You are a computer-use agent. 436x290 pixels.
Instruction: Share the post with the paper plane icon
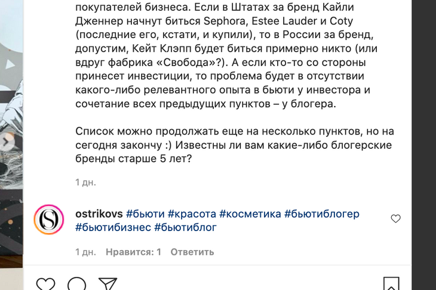pos(108,285)
